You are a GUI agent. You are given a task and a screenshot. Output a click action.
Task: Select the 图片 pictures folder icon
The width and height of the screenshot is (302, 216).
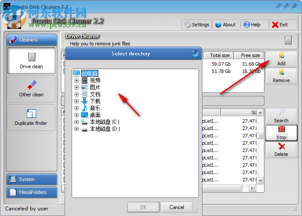coord(85,87)
